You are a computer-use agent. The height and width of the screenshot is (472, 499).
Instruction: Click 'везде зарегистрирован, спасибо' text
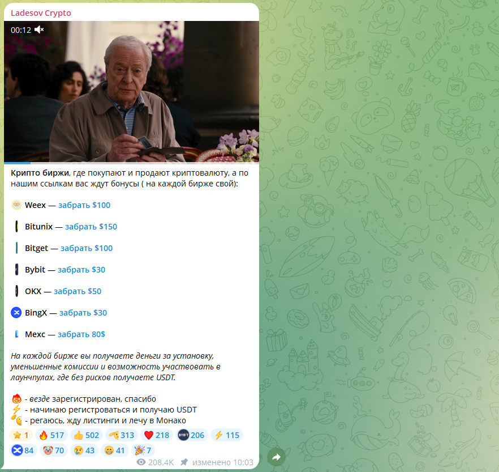(93, 399)
